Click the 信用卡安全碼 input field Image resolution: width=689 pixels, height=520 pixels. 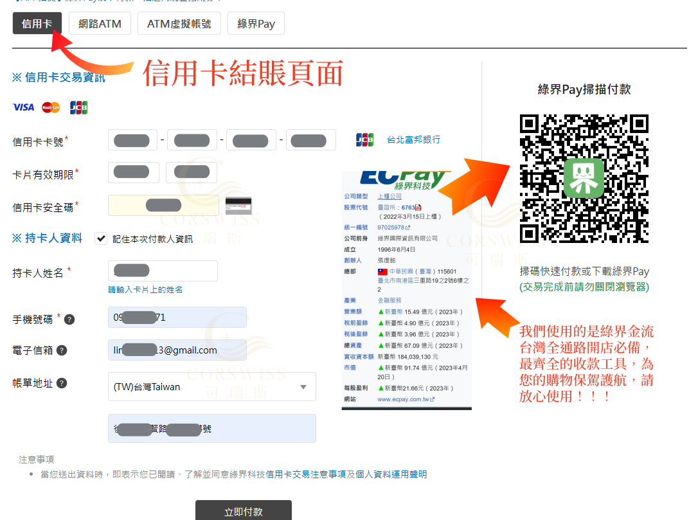163,205
